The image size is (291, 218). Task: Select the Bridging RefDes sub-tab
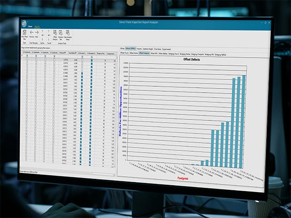(221, 55)
